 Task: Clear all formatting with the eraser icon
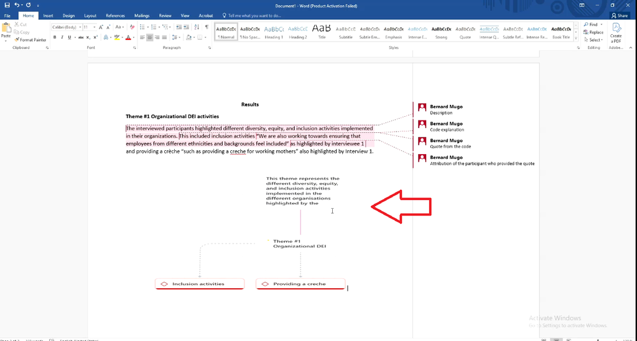tap(132, 27)
